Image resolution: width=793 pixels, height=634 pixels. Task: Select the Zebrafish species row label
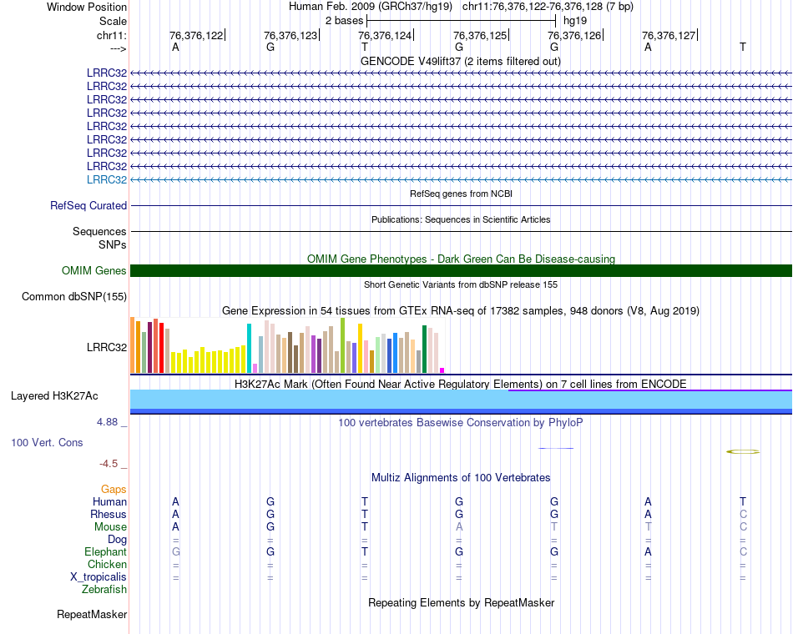pos(104,589)
